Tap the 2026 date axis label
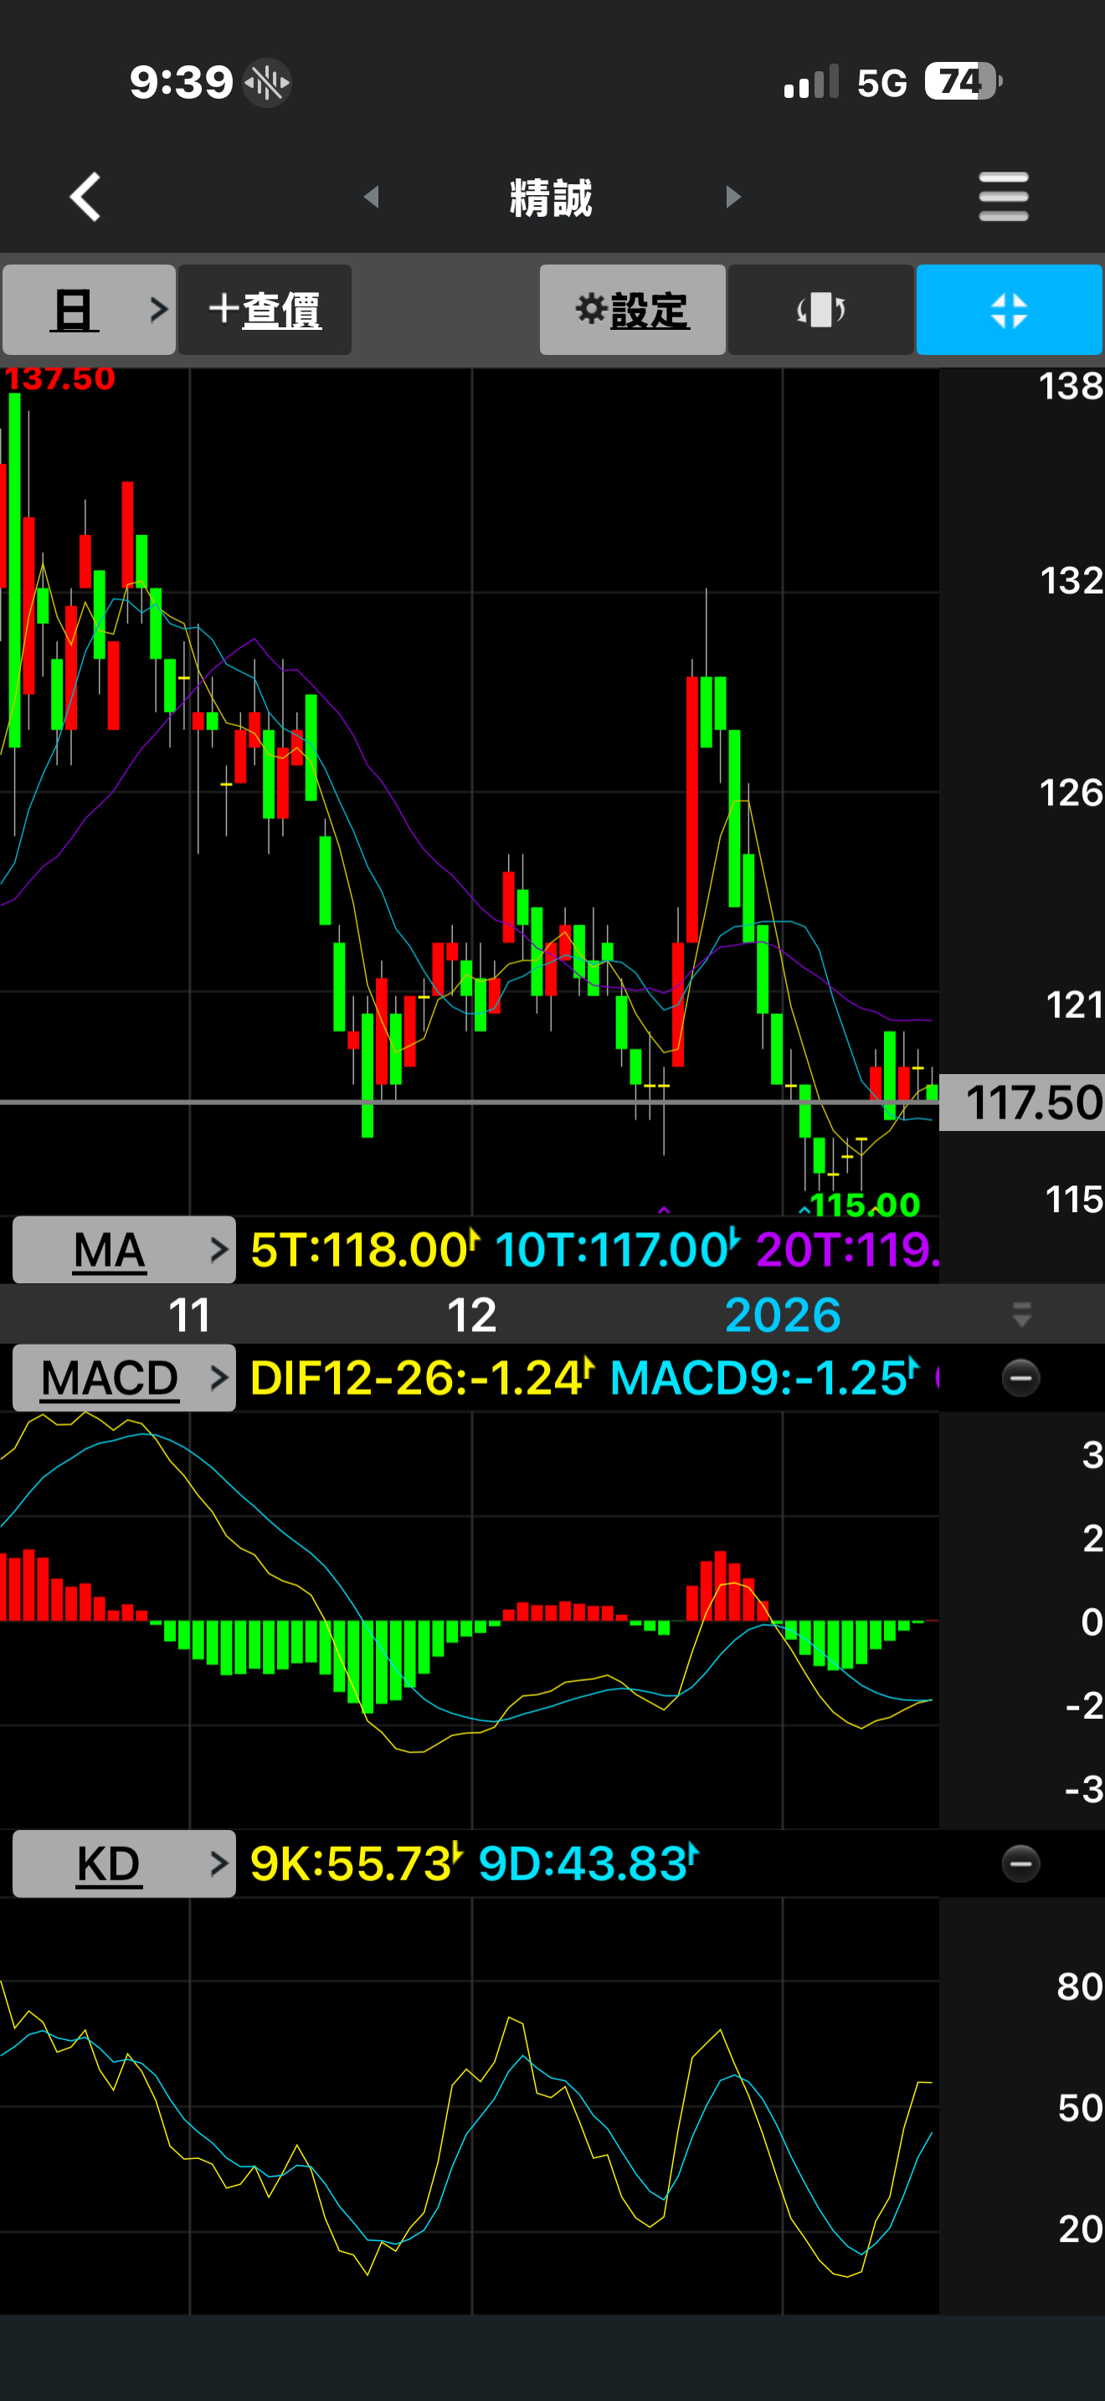 (x=783, y=1315)
